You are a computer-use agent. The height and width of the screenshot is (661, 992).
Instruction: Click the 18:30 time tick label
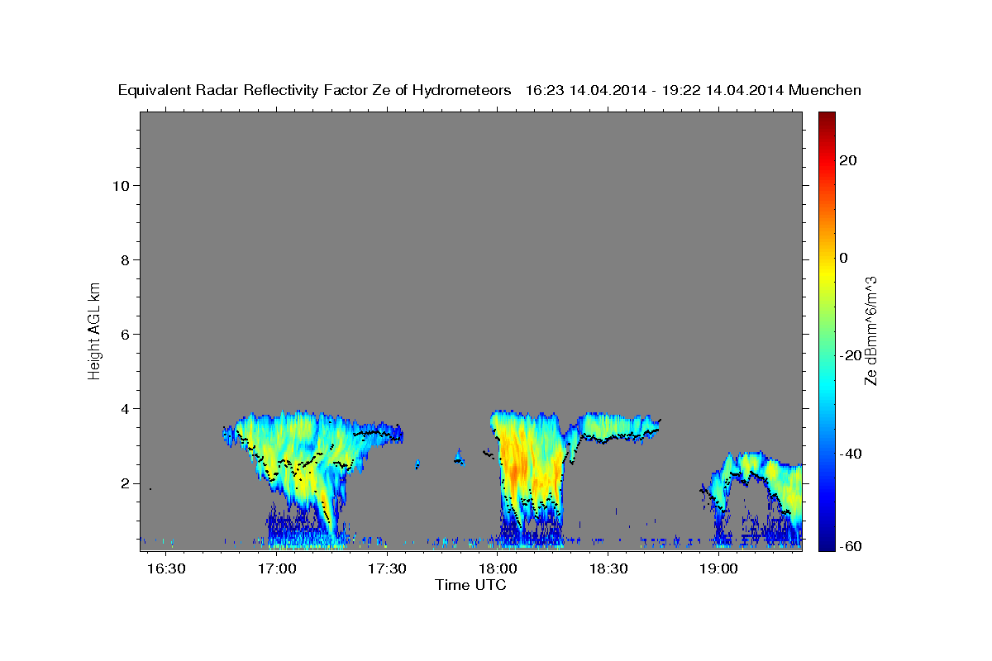click(x=608, y=568)
